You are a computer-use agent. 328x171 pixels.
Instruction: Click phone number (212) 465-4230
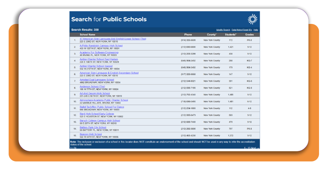coord(188,136)
